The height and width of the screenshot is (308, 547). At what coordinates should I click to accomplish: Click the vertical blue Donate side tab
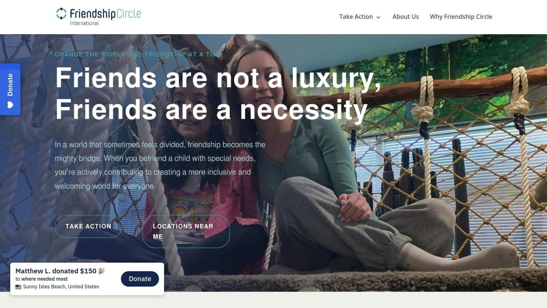tap(10, 89)
